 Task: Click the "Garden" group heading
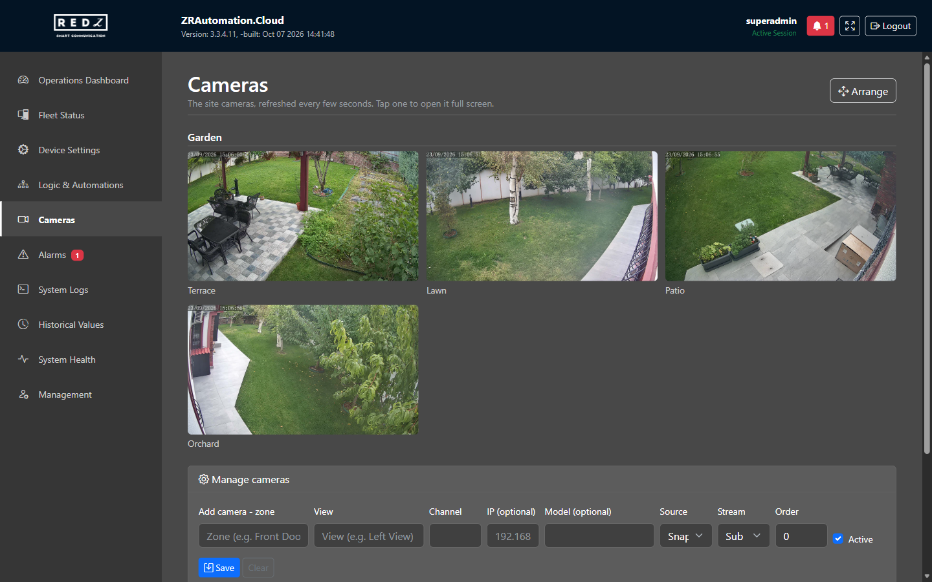click(205, 138)
